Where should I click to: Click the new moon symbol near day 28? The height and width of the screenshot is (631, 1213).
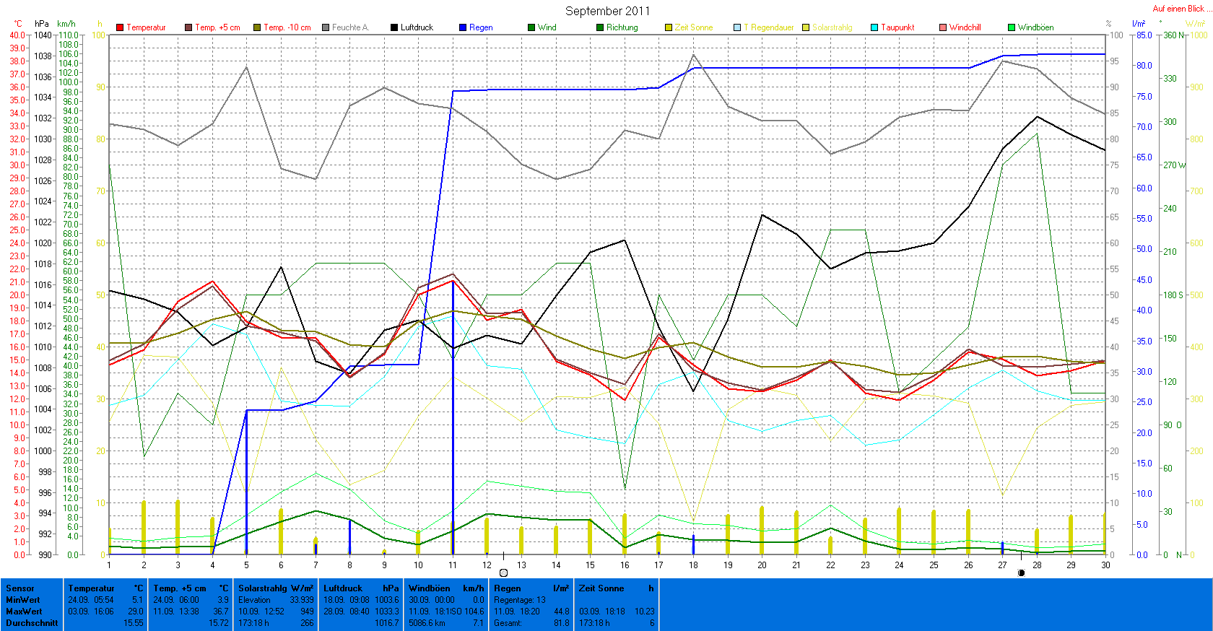pos(1021,573)
